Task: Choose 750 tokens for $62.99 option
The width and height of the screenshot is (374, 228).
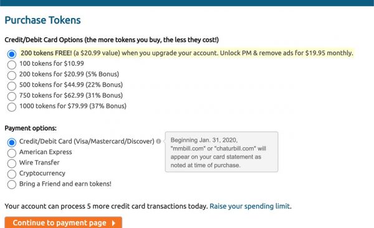Action: click(x=12, y=96)
